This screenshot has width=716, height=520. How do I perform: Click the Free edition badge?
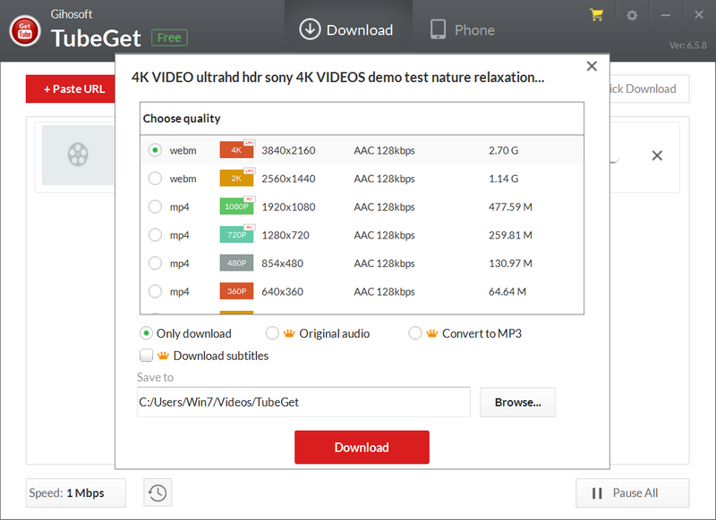pyautogui.click(x=169, y=38)
